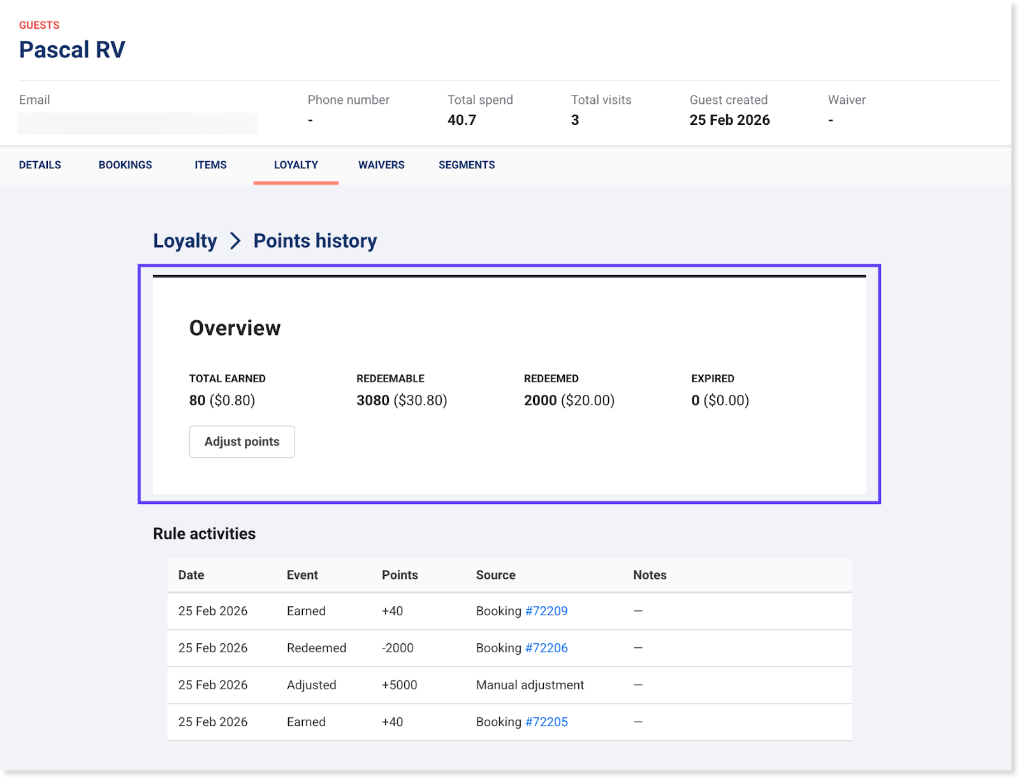The image size is (1020, 779).
Task: Go back to the GUESTS list
Action: [39, 25]
